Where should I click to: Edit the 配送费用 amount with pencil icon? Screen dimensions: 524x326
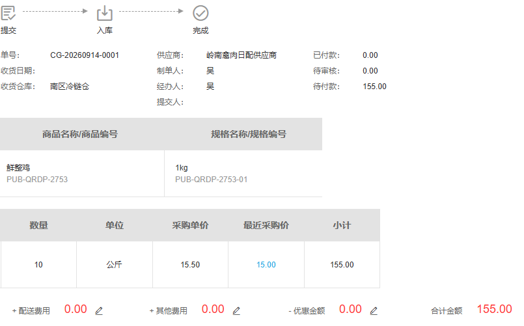(x=99, y=310)
